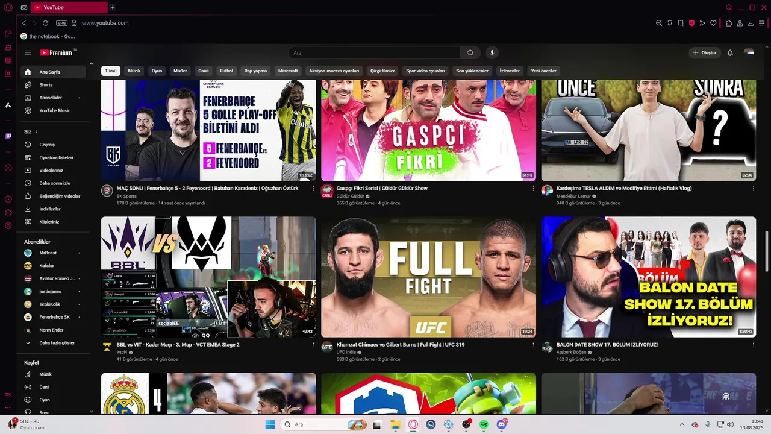This screenshot has height=434, width=771.
Task: Open a new browser tab
Action: [112, 7]
